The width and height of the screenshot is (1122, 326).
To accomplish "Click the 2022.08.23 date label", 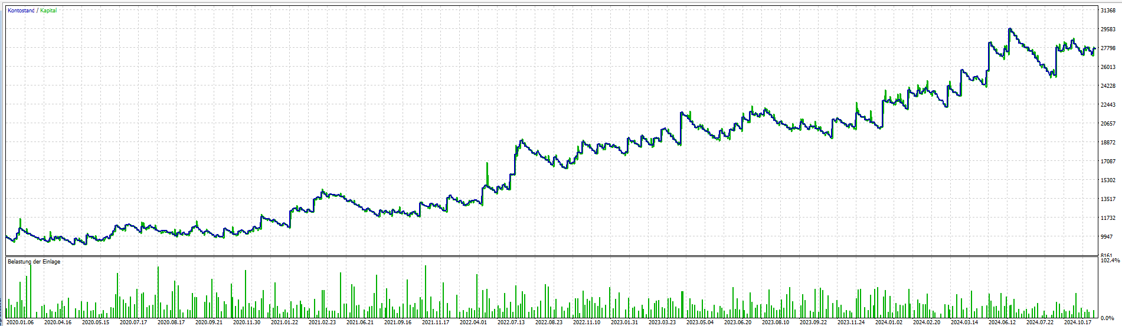I will click(x=549, y=322).
